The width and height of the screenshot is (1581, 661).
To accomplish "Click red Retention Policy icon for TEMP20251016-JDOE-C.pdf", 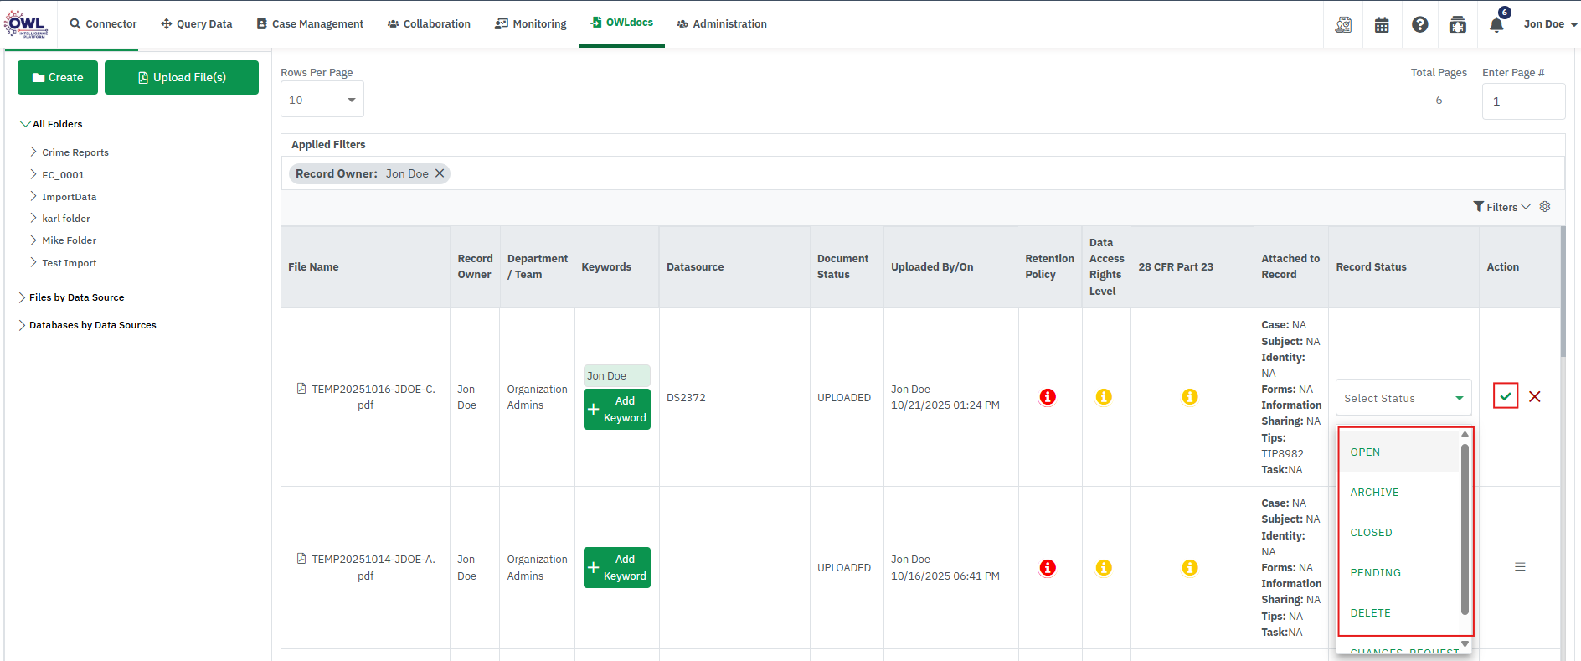I will click(x=1047, y=397).
